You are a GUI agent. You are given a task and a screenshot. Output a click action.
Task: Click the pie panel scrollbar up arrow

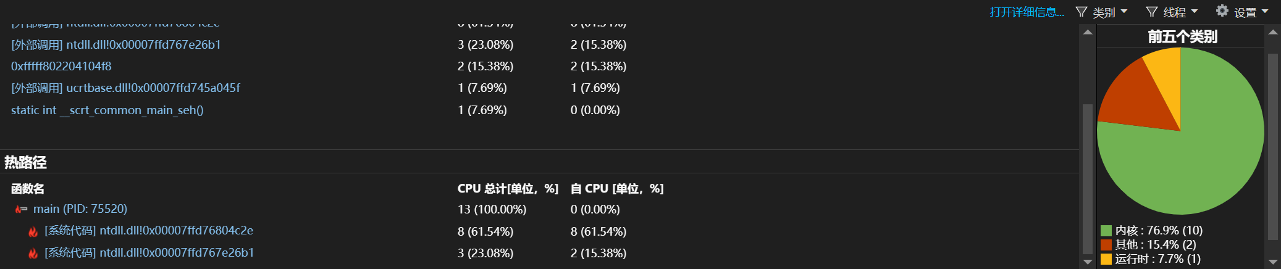click(x=1272, y=32)
